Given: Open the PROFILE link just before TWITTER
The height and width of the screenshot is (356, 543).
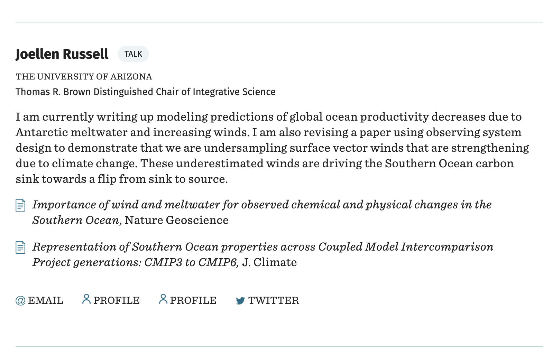Looking at the screenshot, I should [x=188, y=300].
